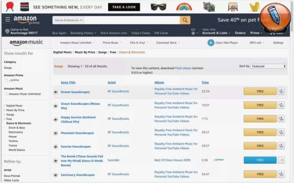Sort by the Song Title column header
Screen dimensions: 294x183
point(68,83)
